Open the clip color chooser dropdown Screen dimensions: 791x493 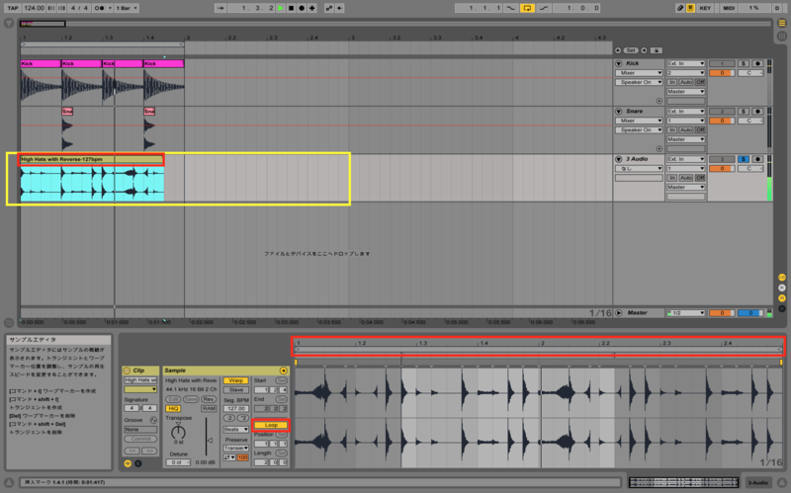pyautogui.click(x=140, y=389)
